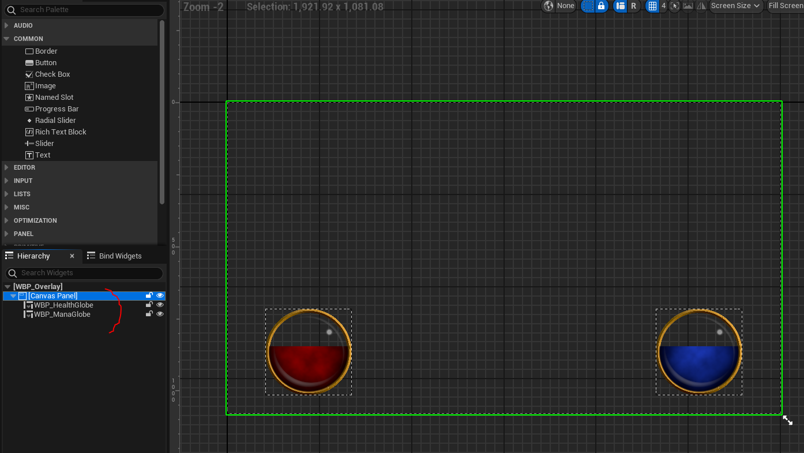
Task: Toggle the layout transform button
Action: [x=620, y=6]
